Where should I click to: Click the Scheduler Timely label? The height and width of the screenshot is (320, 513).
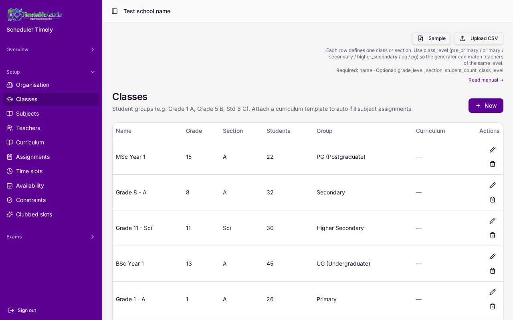tap(30, 30)
